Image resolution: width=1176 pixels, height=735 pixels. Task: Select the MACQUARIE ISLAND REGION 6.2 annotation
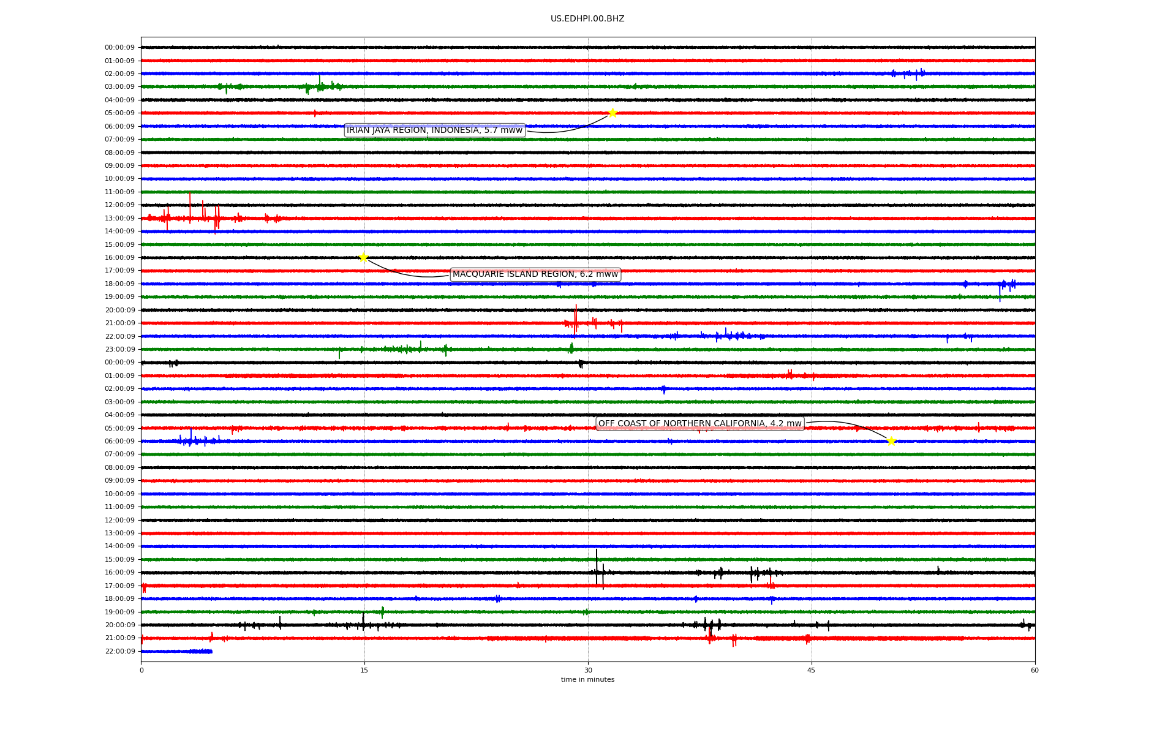tap(535, 274)
